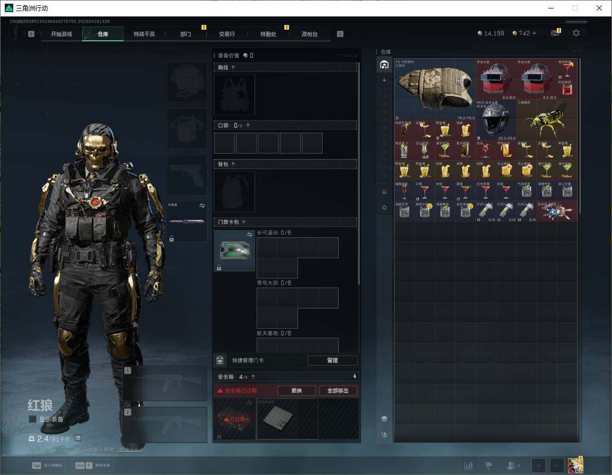Click the lock icon in stash sidebar
Image resolution: width=612 pixels, height=475 pixels.
tap(384, 191)
